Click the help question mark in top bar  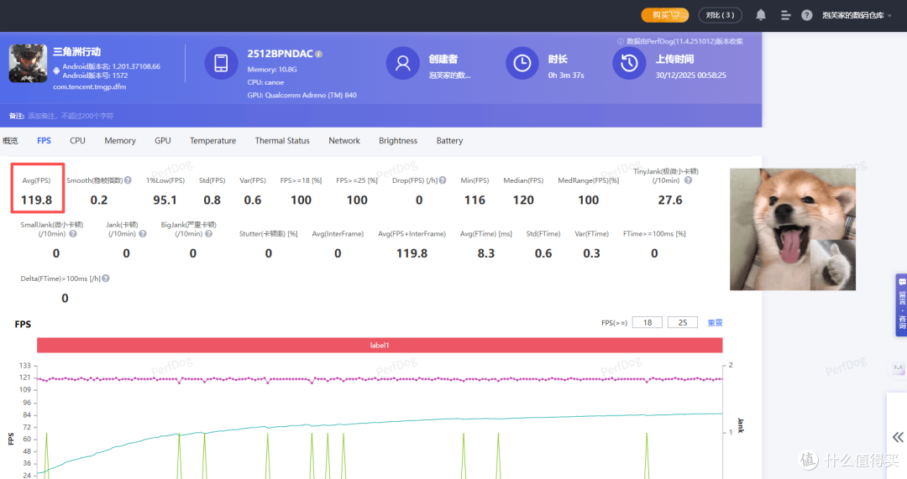coord(806,15)
